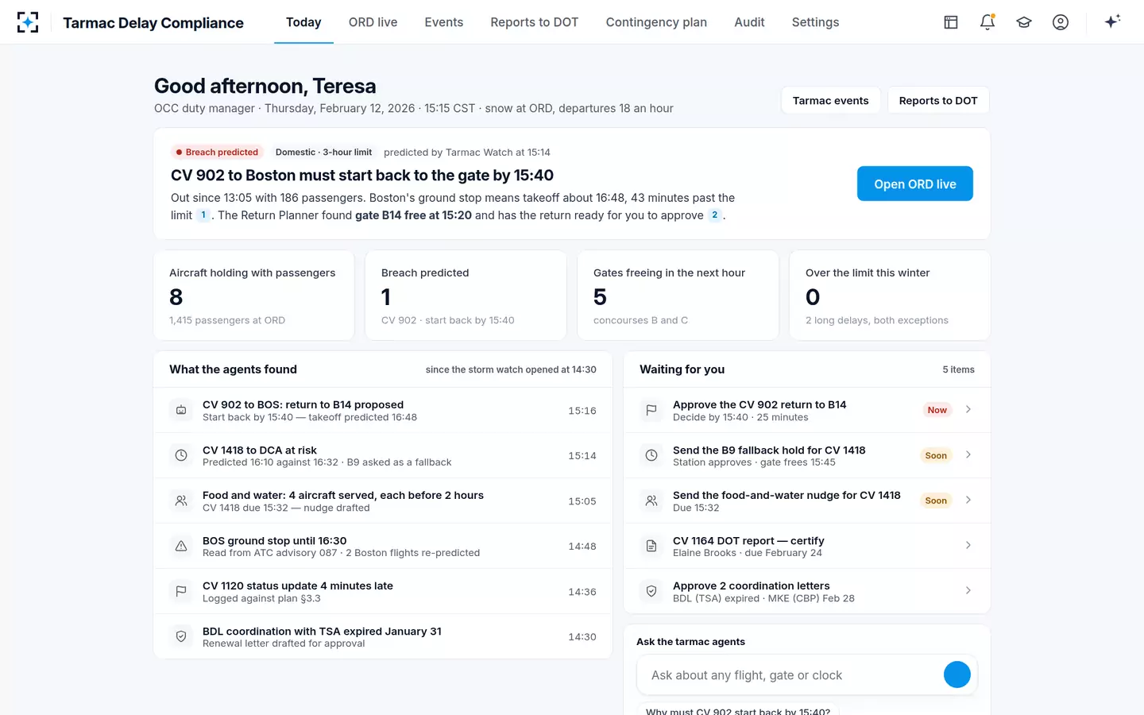
Task: Click document icon beside CV 1164 DOT report
Action: pyautogui.click(x=651, y=547)
